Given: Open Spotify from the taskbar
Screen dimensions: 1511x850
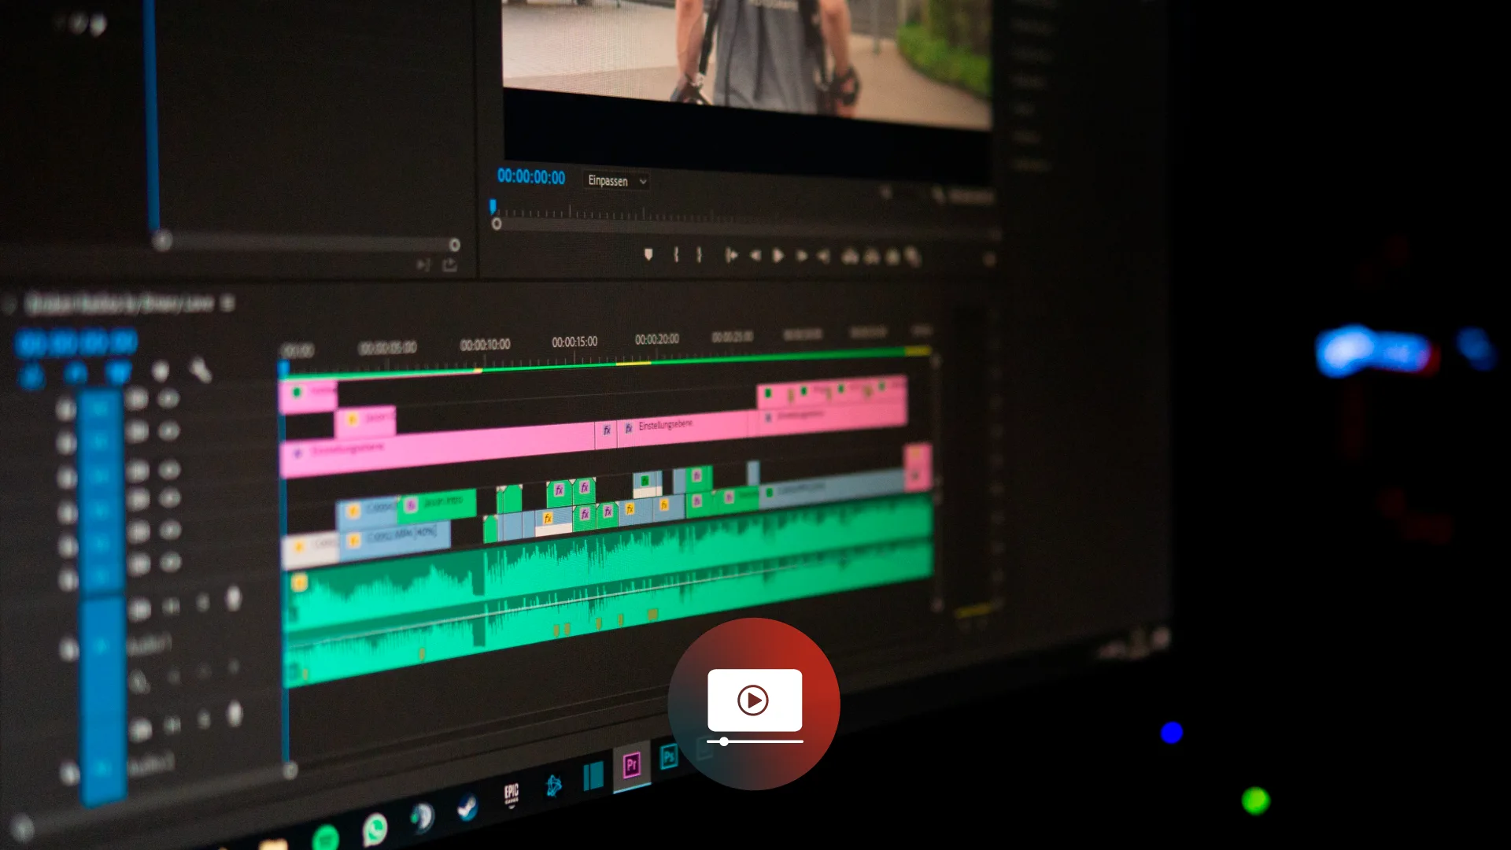Looking at the screenshot, I should tap(325, 838).
